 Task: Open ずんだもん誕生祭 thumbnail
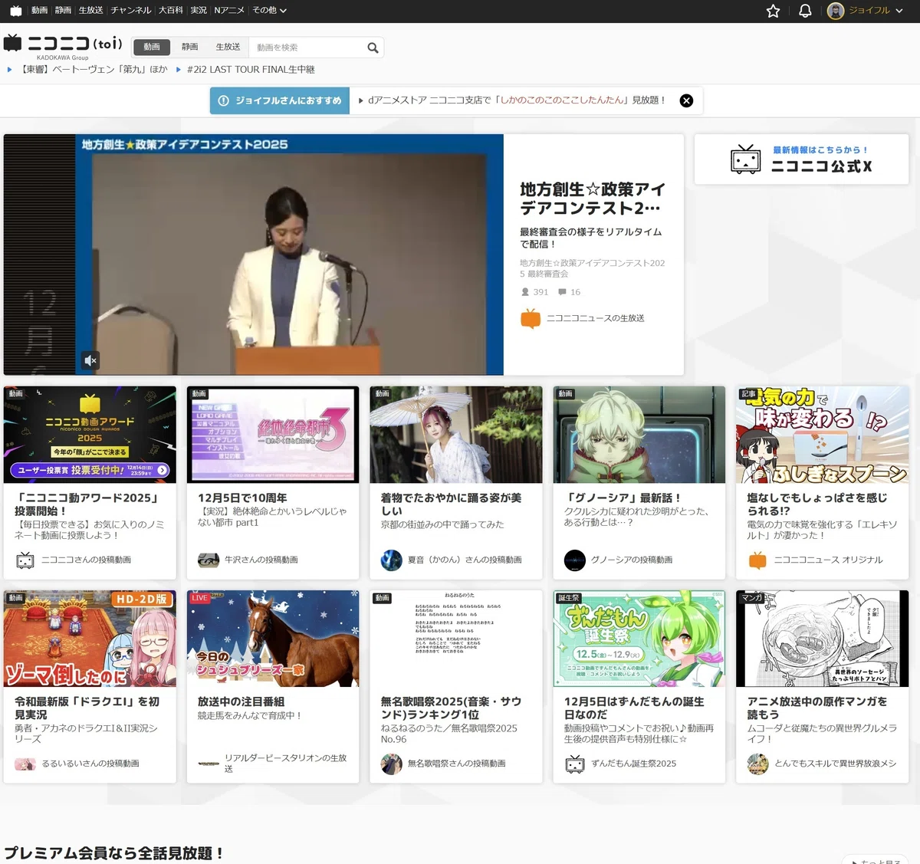(639, 639)
